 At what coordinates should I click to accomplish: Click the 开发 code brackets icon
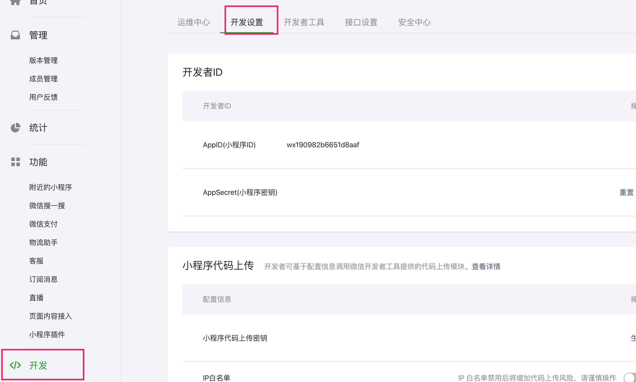(15, 365)
